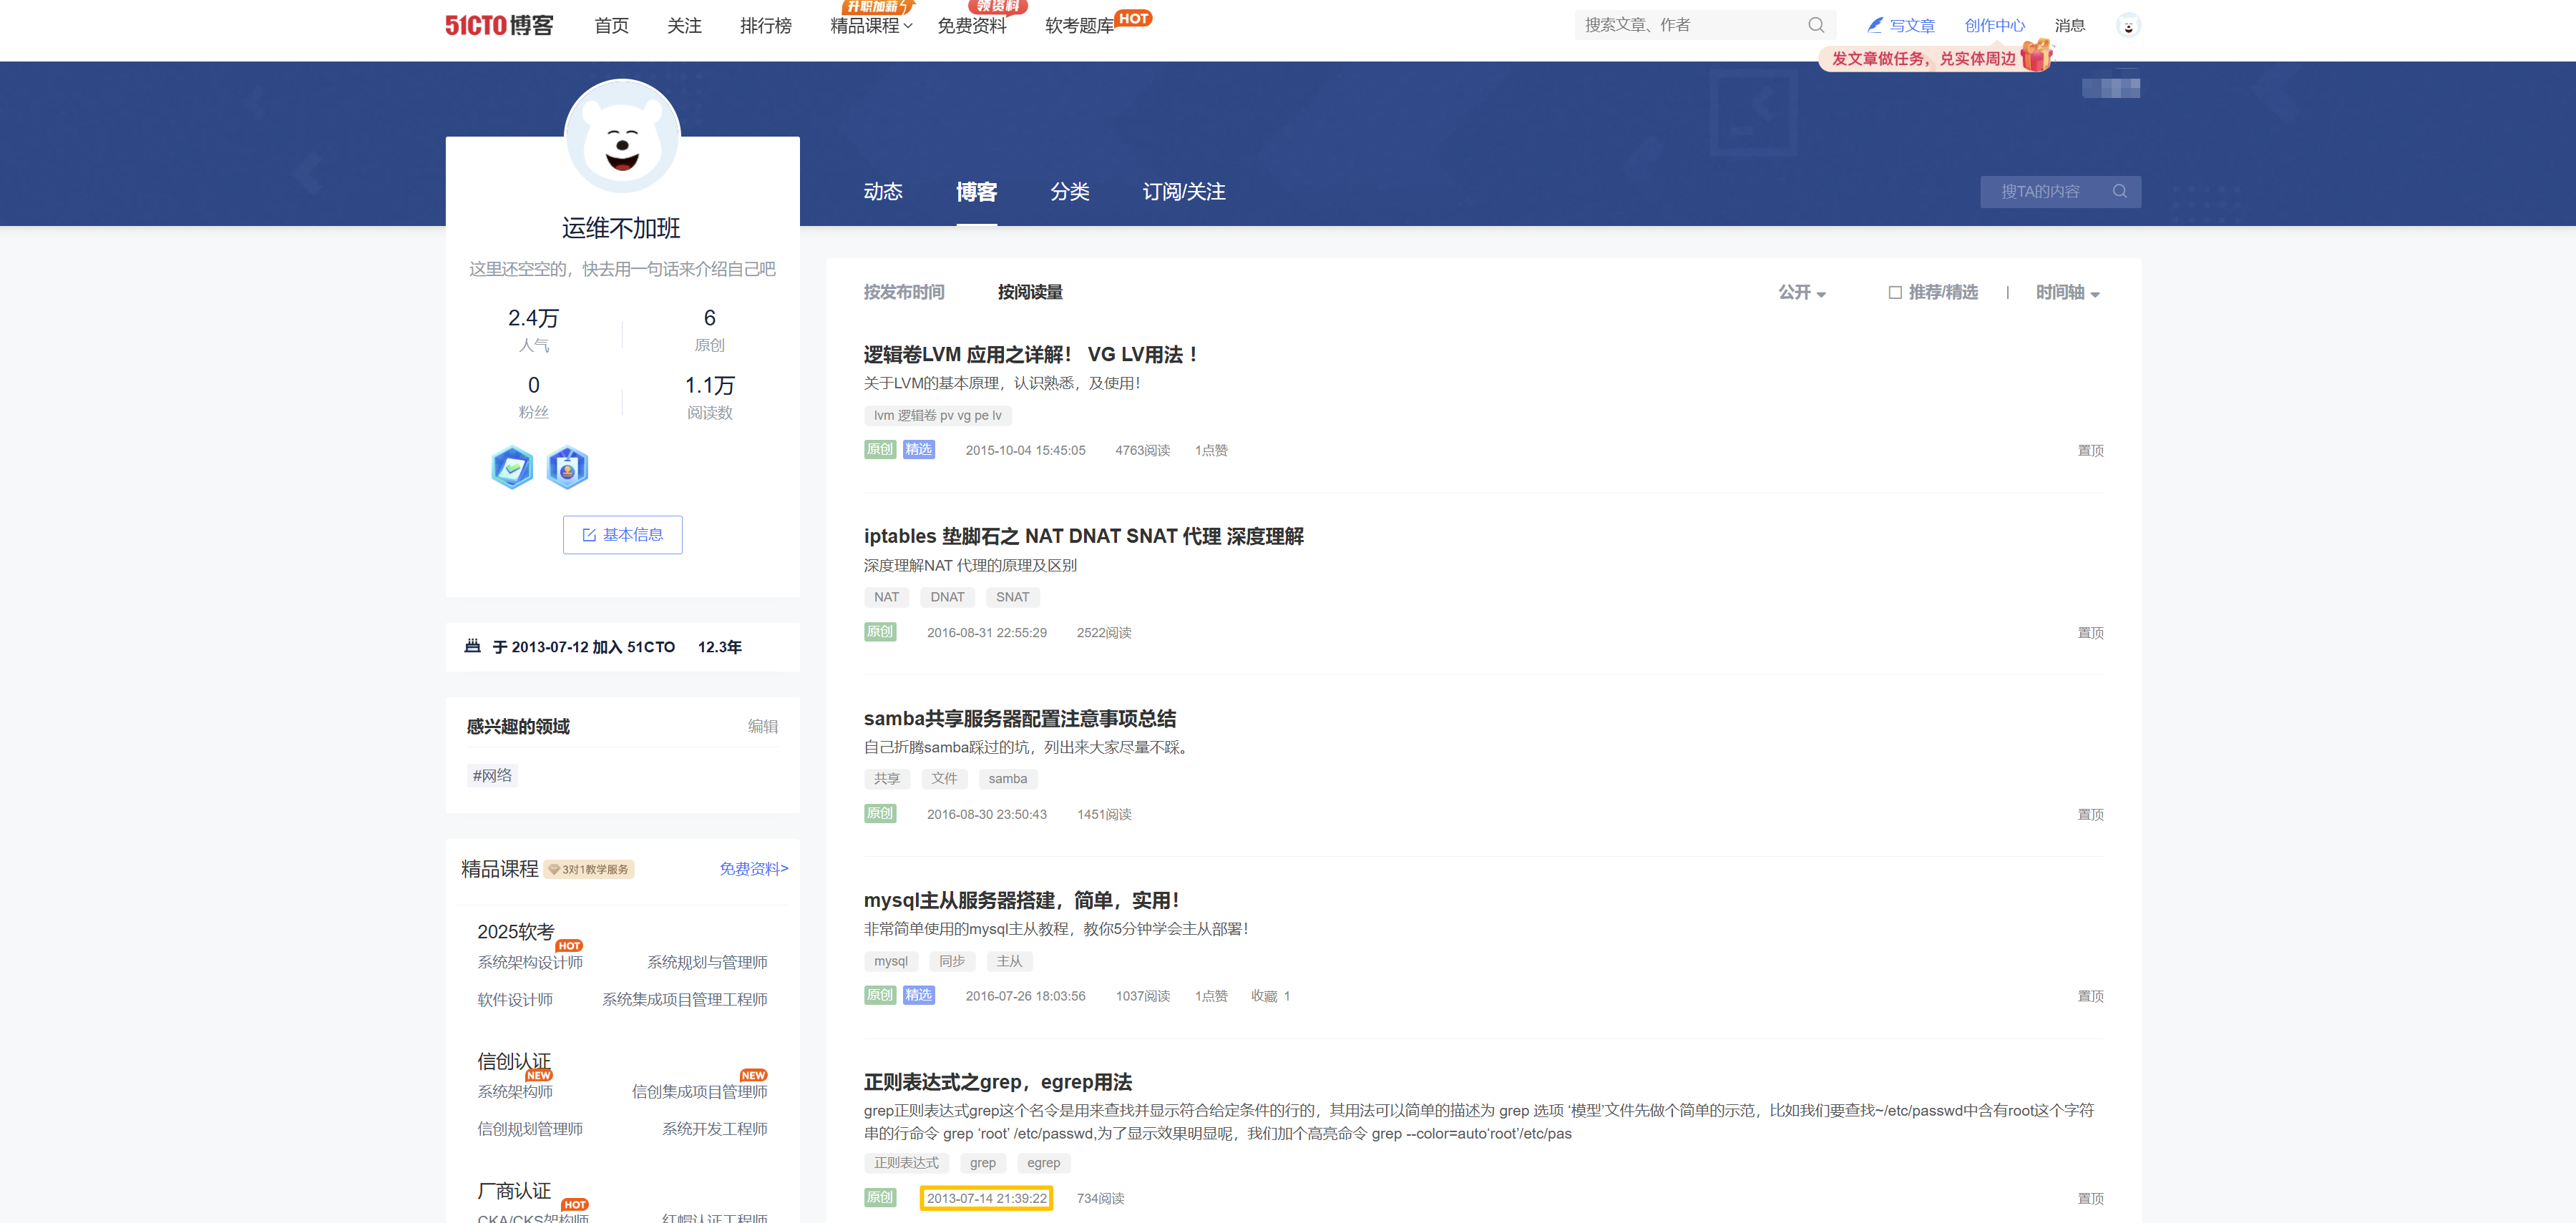
Task: Expand the 精品课程 navigation menu
Action: click(x=870, y=26)
